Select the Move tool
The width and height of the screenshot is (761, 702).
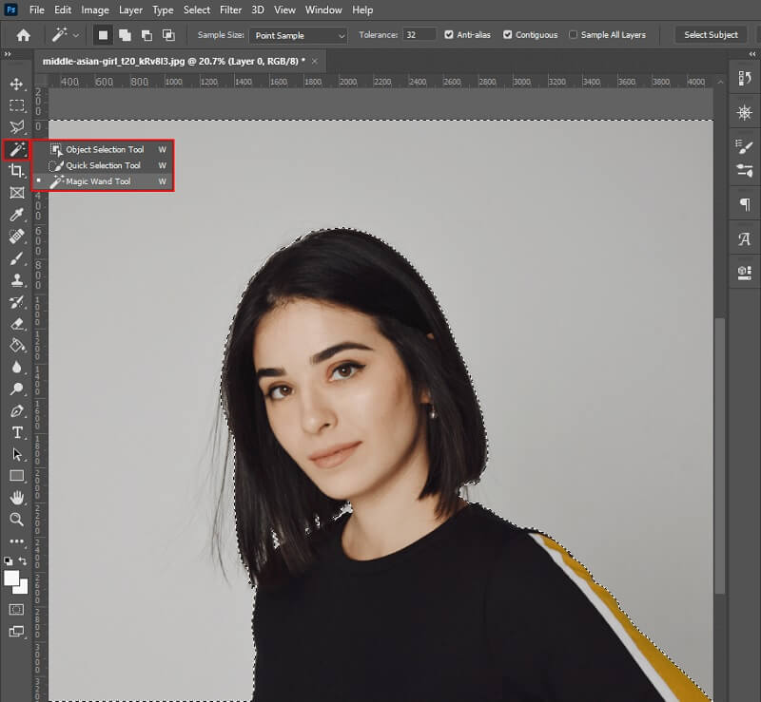(x=17, y=84)
